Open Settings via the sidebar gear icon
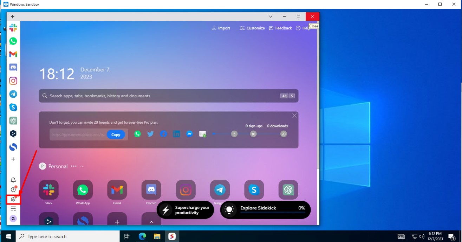This screenshot has width=462, height=242. pos(13,199)
